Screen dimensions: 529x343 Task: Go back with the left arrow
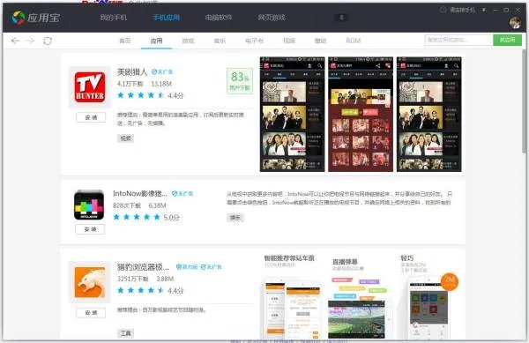[15, 41]
